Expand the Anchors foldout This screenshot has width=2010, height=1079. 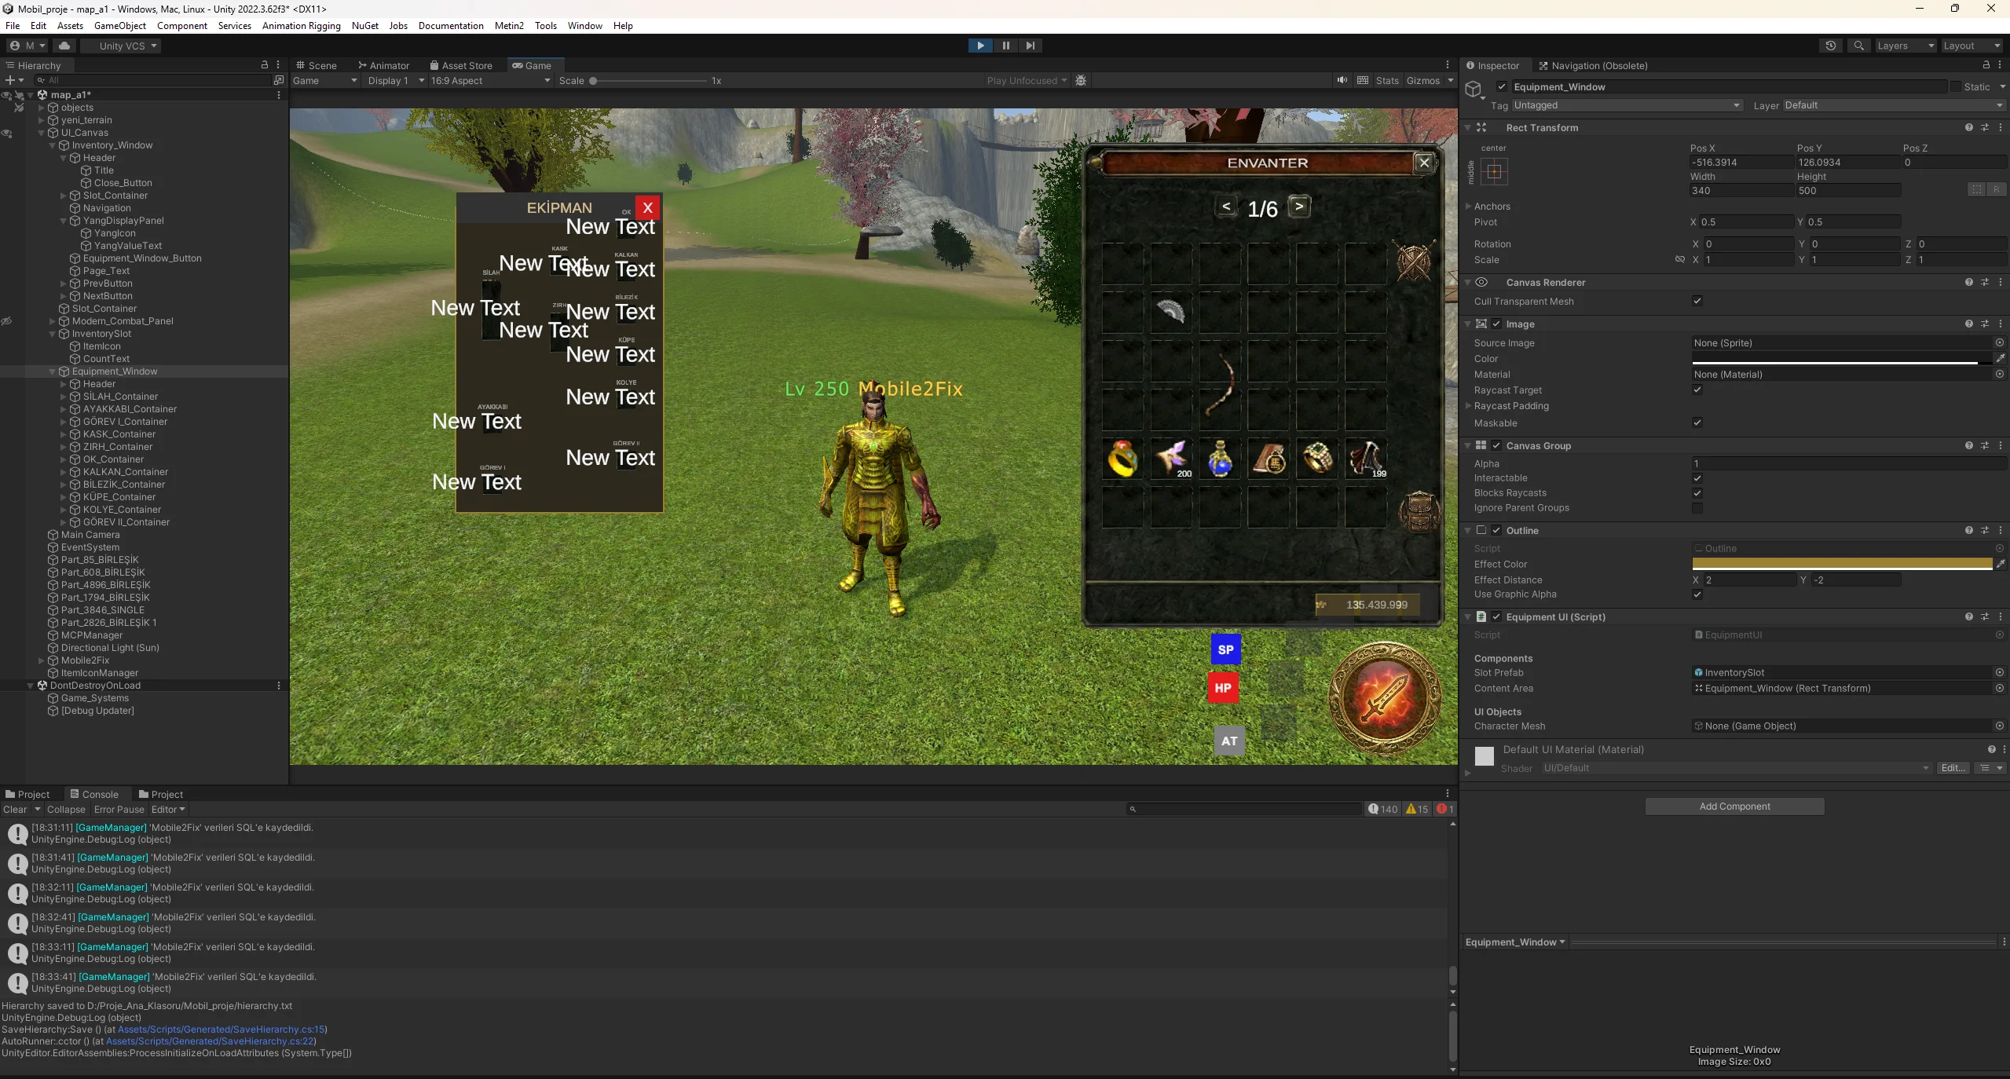pos(1468,206)
